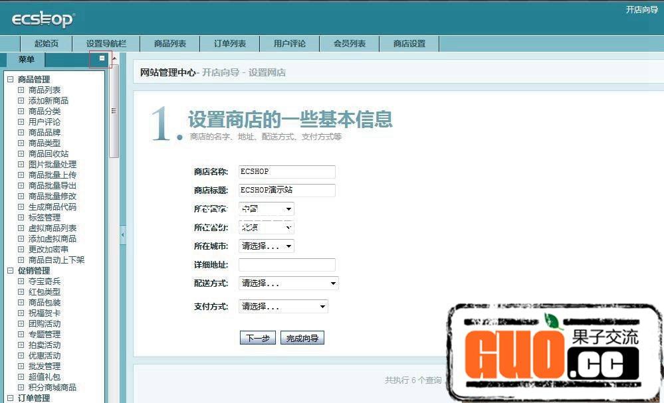Expand the 支付方式 payment method dropdown
Image resolution: width=664 pixels, height=403 pixels.
click(x=283, y=307)
